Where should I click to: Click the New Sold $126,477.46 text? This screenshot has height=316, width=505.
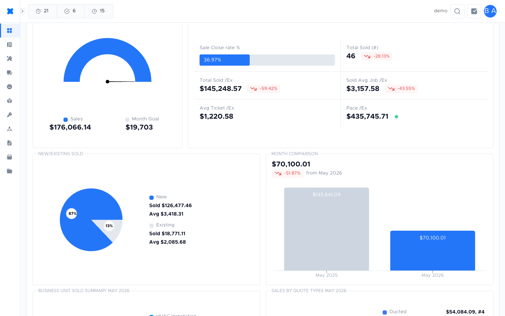[x=170, y=206]
